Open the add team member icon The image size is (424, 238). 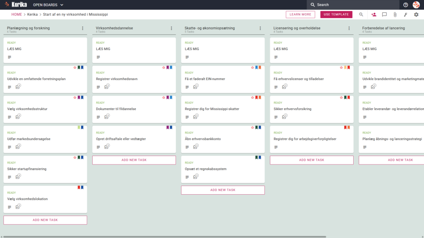374,14
